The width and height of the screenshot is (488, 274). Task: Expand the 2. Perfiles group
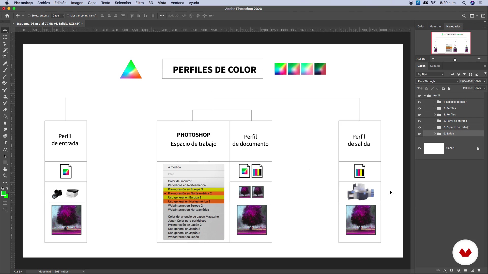[x=435, y=108]
